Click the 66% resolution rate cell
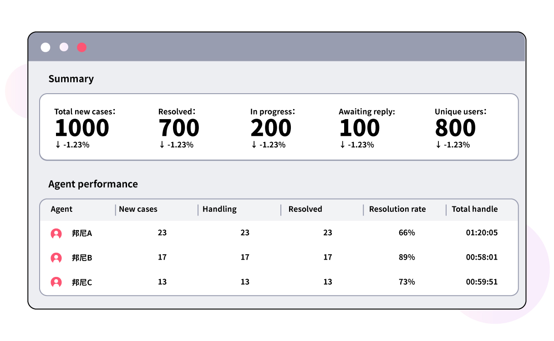554x341 pixels. 407,233
